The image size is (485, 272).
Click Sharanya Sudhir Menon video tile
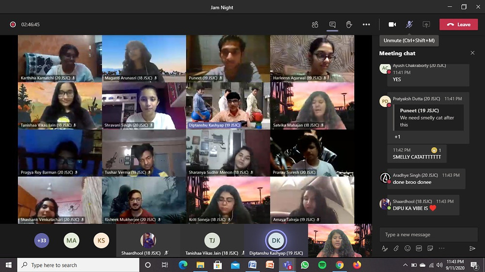(228, 153)
